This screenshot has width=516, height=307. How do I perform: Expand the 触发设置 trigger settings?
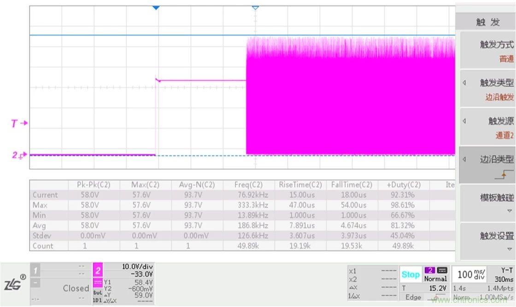(487, 241)
